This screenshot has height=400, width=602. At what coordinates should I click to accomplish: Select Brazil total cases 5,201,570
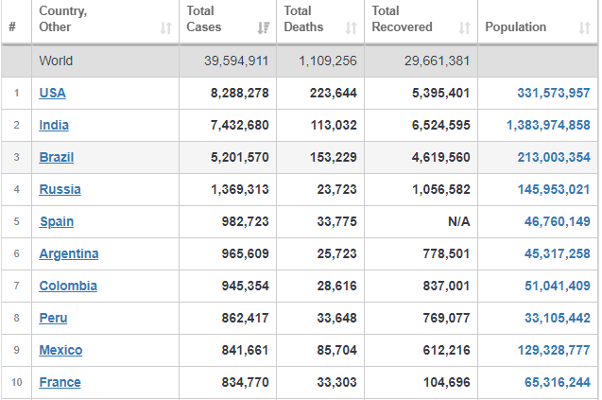tap(240, 158)
